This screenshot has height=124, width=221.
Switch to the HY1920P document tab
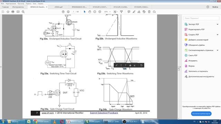coord(141,7)
